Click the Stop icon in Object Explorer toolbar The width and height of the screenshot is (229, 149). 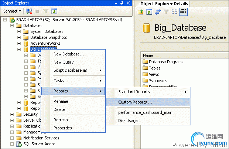pos(37,11)
